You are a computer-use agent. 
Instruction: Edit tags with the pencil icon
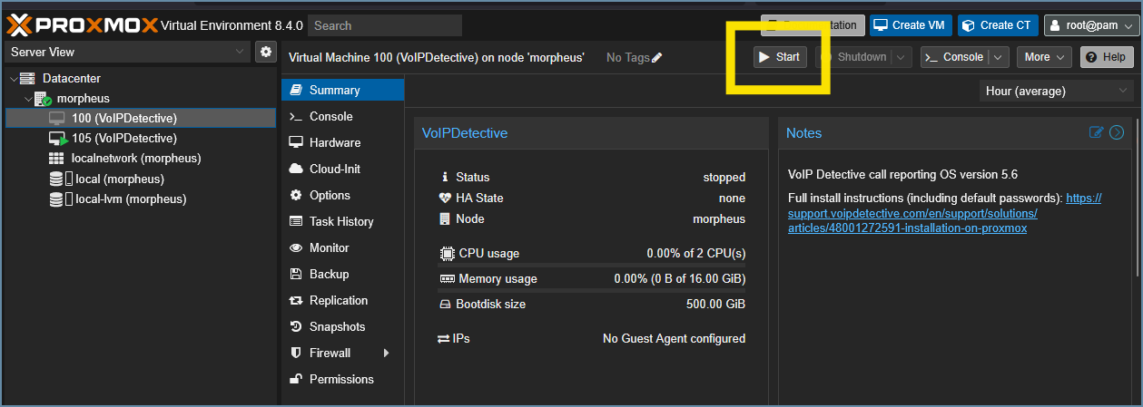pyautogui.click(x=657, y=58)
